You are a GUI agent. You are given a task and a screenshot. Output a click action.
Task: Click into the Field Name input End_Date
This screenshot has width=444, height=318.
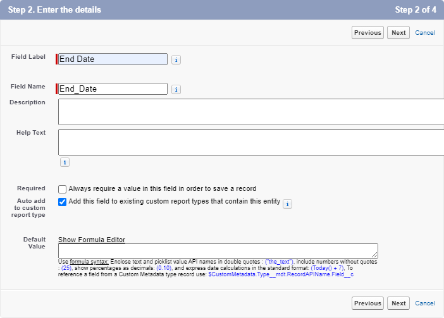(x=113, y=89)
